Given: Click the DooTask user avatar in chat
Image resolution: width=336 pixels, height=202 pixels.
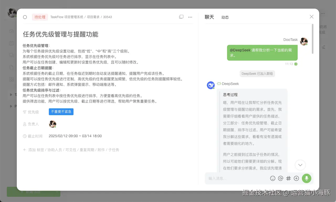Looking at the screenshot, I should coord(304,41).
